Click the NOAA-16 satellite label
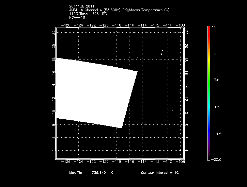Screen dimensions: 247x187 coord(76,17)
